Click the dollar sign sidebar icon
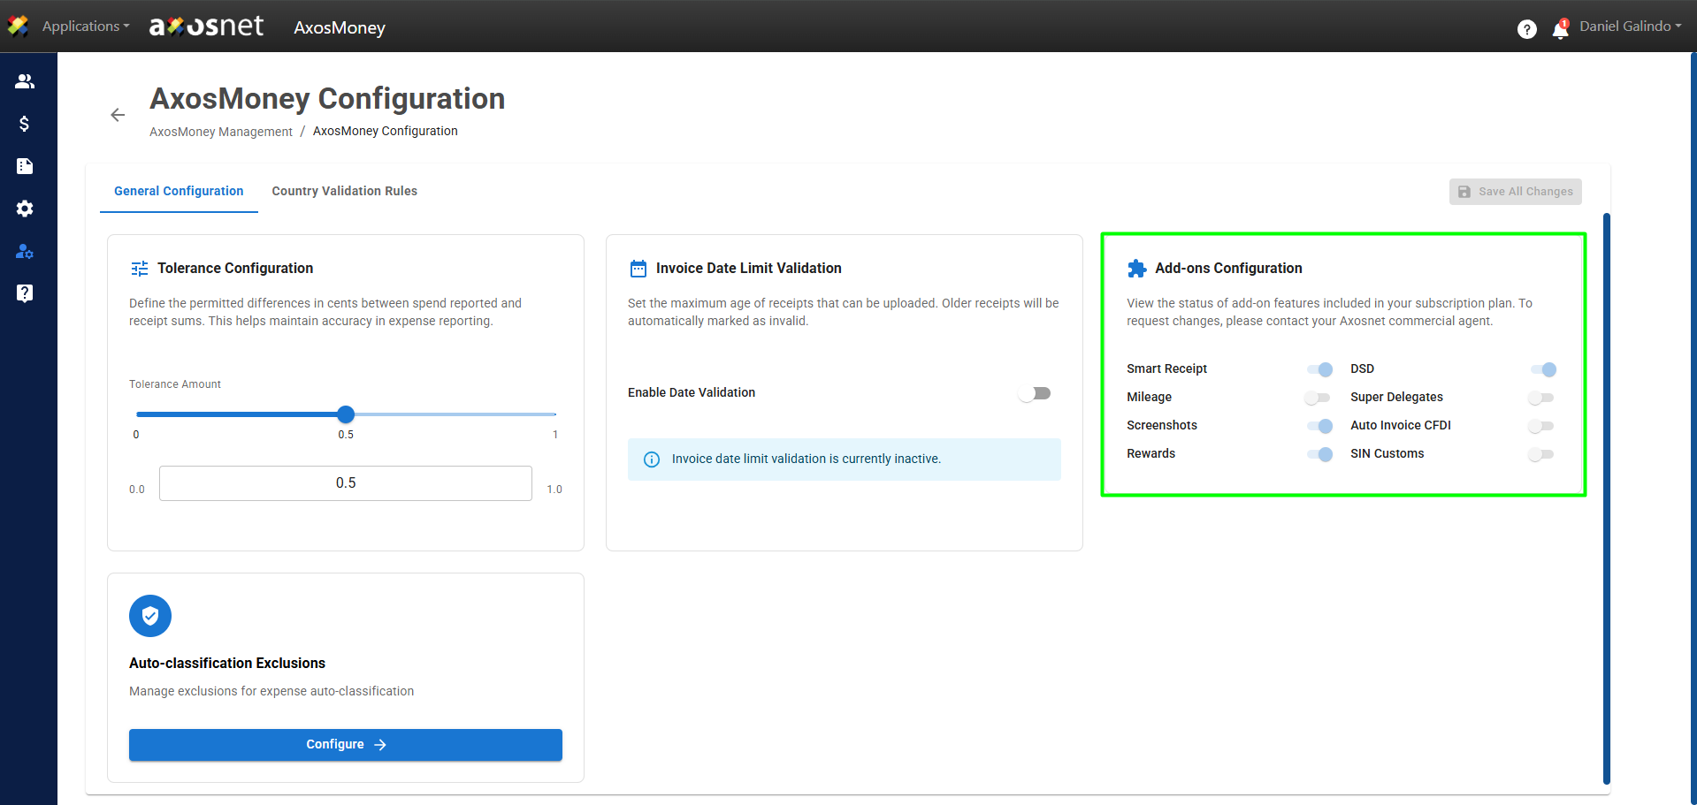The height and width of the screenshot is (805, 1697). coord(25,124)
